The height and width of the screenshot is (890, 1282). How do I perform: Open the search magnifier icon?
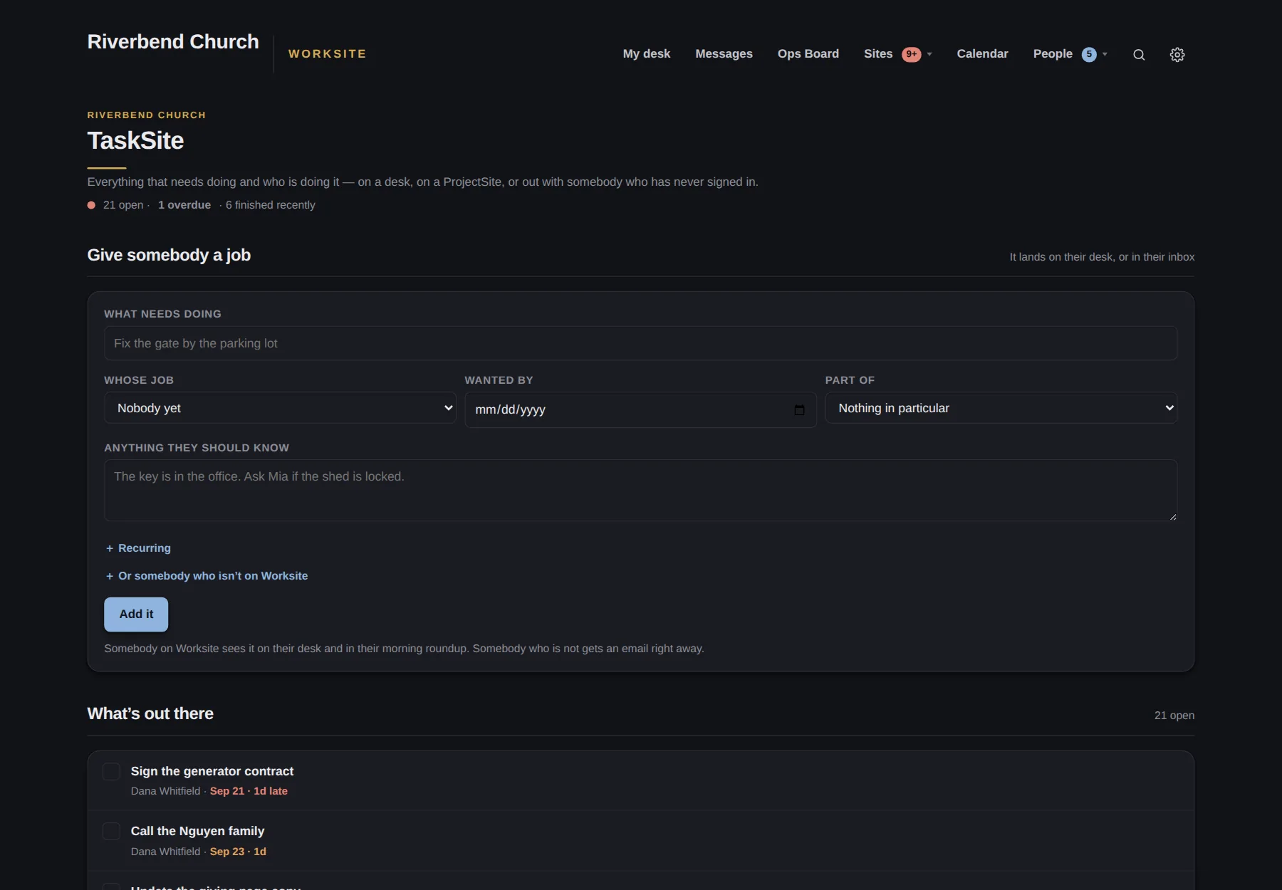coord(1139,55)
